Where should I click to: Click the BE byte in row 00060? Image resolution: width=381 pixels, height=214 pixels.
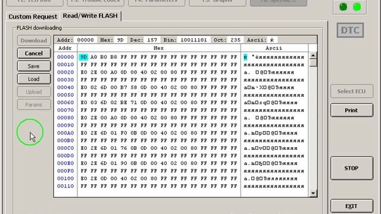(x=124, y=103)
